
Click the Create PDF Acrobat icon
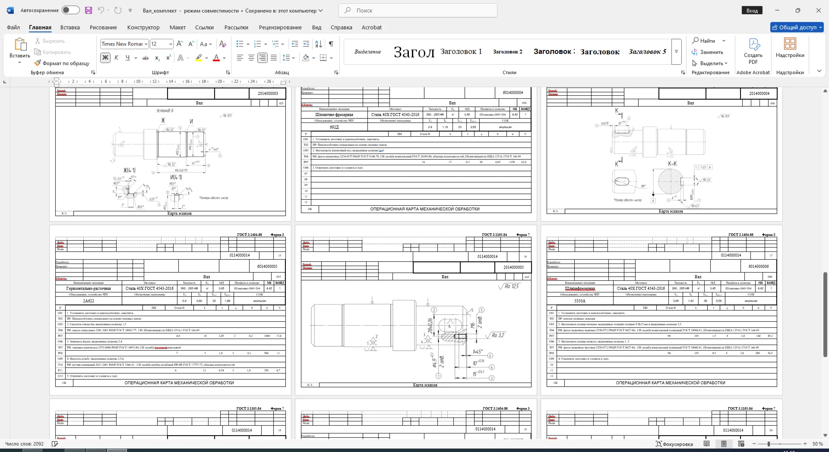coord(753,44)
